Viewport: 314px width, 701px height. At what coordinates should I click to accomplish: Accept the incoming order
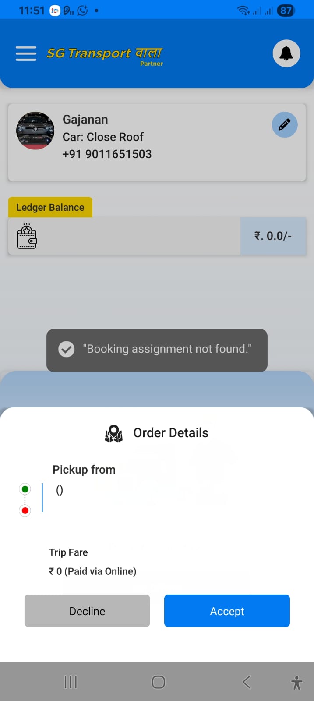point(227,611)
